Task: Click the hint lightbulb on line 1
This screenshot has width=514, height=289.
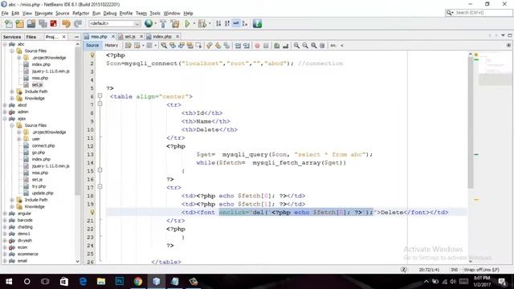Action: point(92,55)
